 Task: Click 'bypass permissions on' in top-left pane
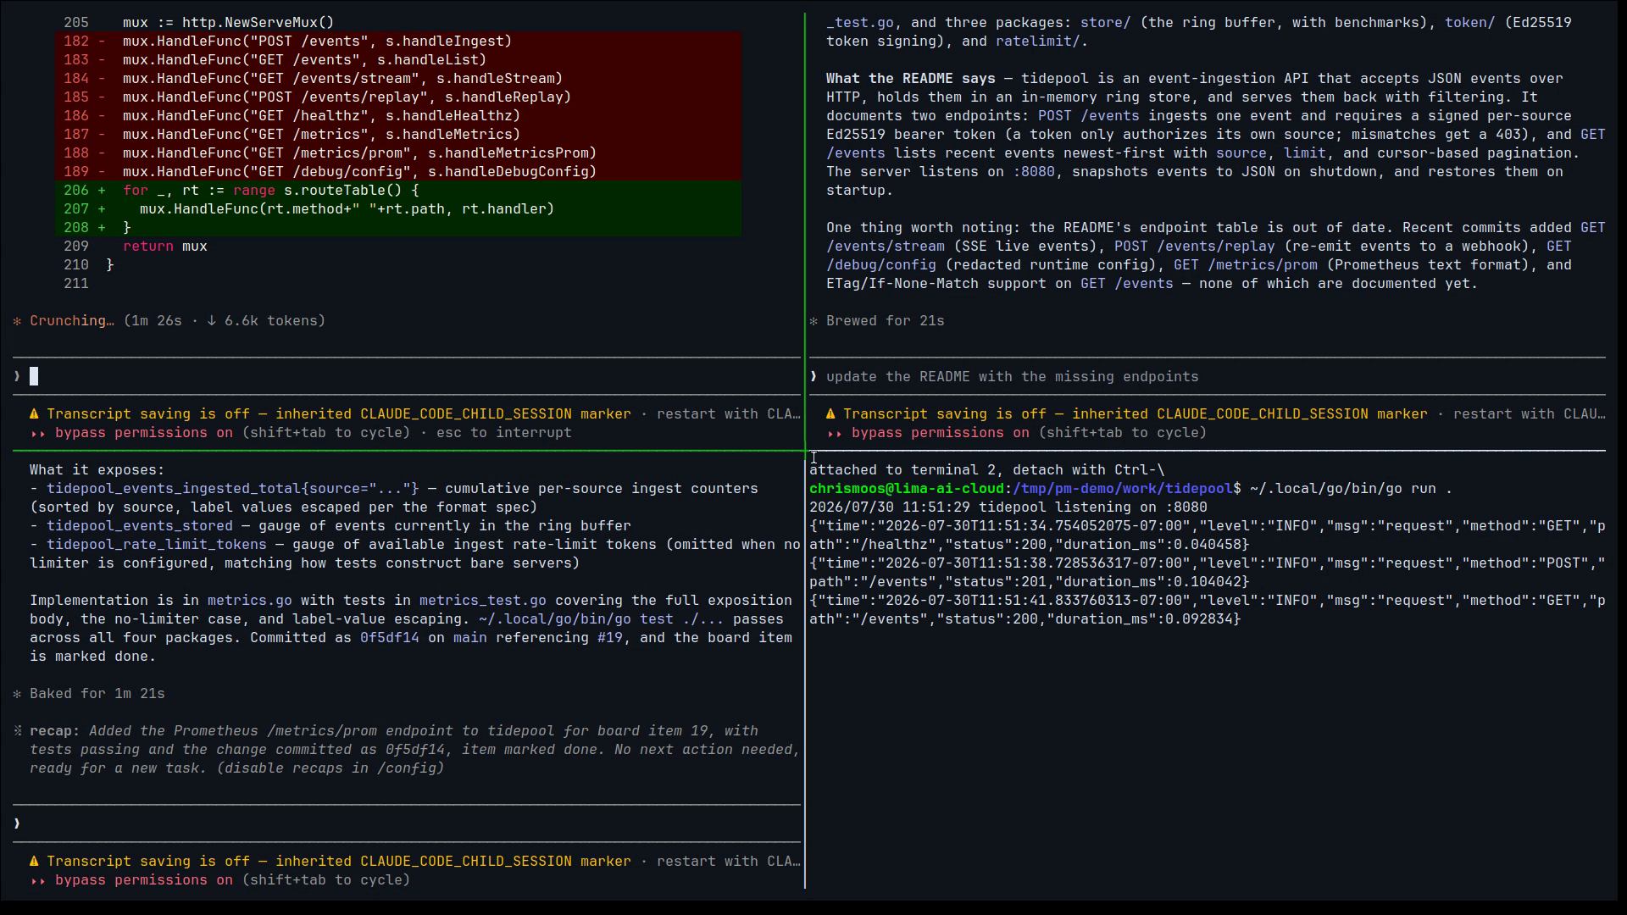(144, 433)
